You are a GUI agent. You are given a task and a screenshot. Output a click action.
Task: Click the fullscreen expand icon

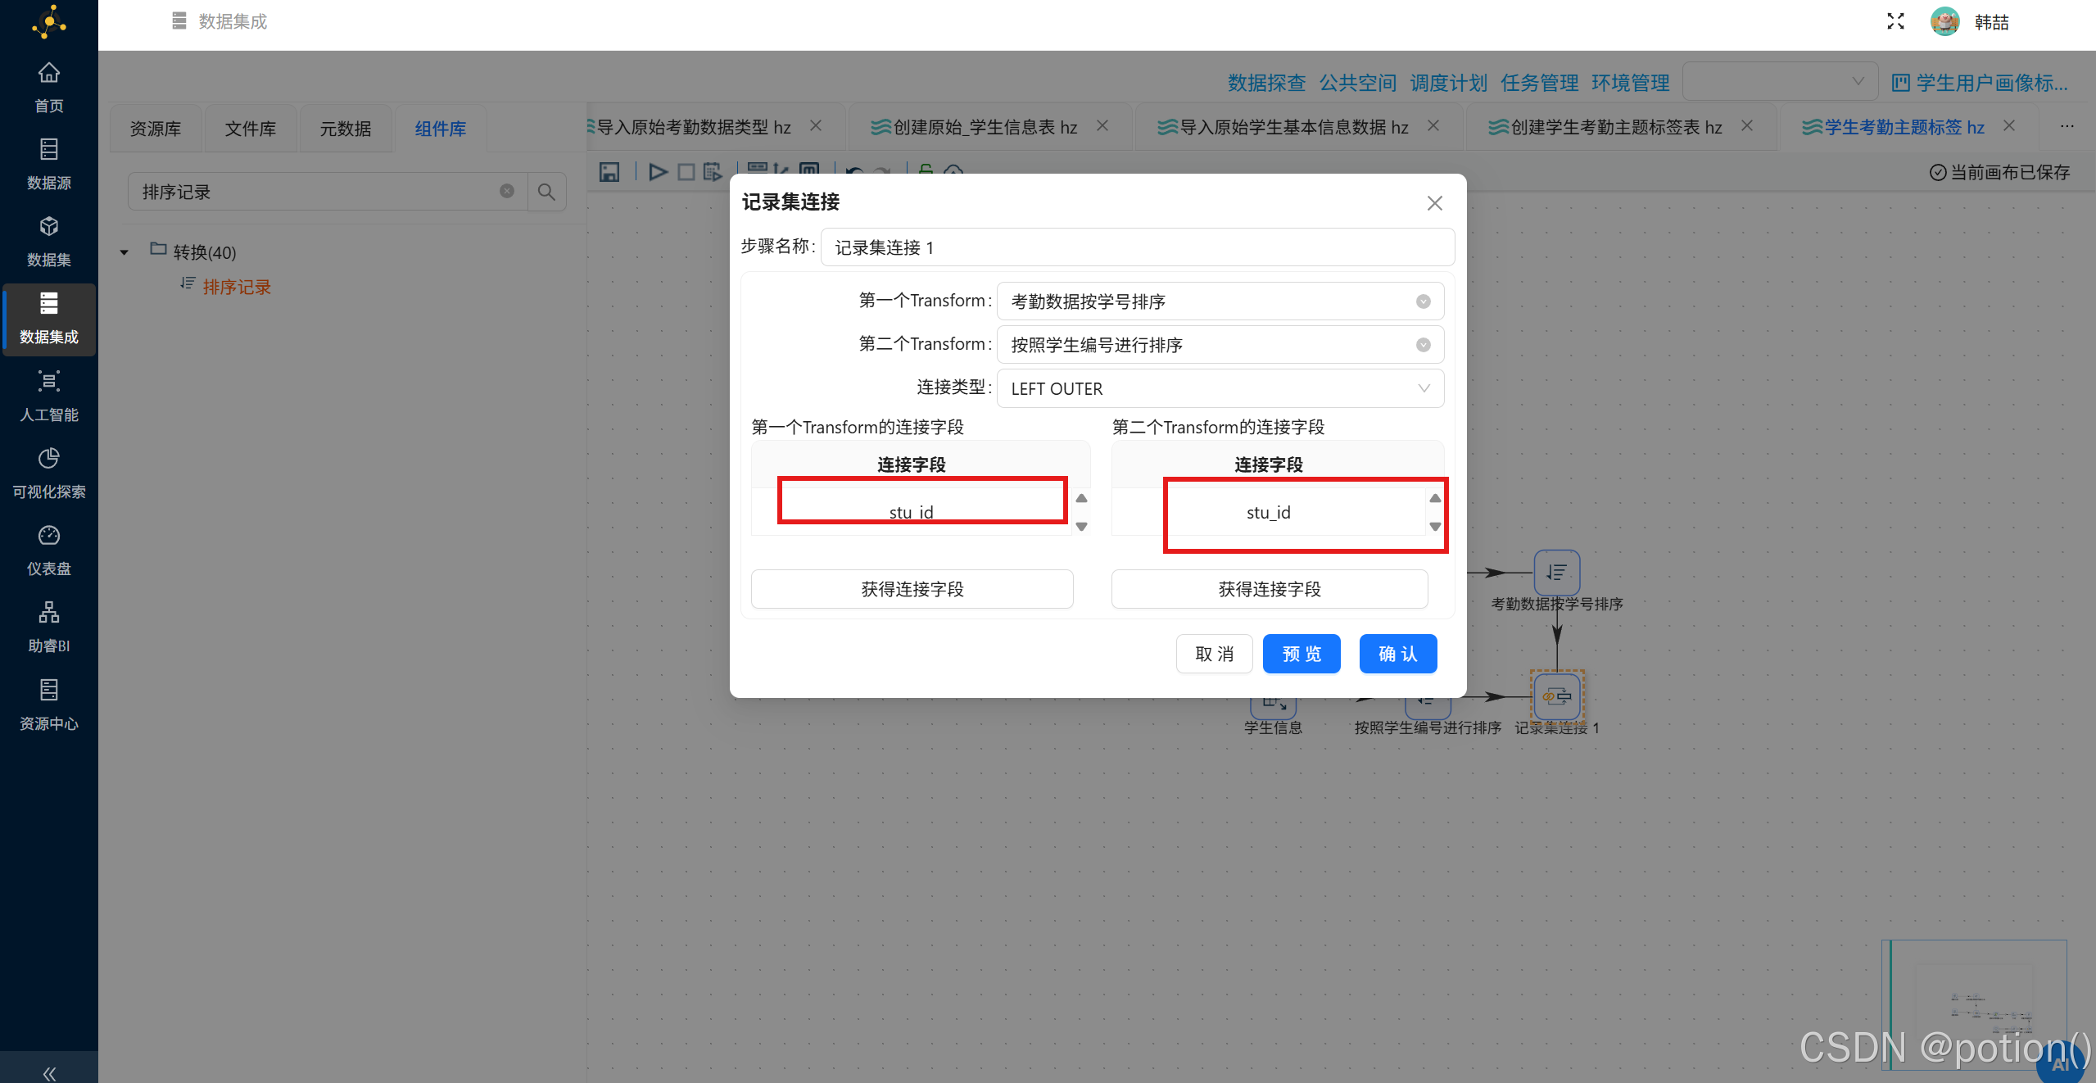[1895, 21]
